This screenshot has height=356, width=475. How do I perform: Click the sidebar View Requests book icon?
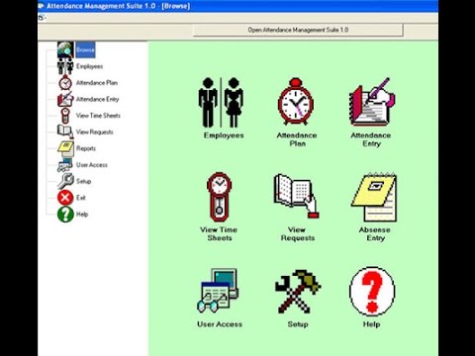[65, 132]
